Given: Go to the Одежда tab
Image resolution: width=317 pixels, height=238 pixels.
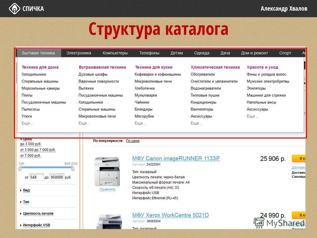Looking at the screenshot, I should tap(201, 53).
